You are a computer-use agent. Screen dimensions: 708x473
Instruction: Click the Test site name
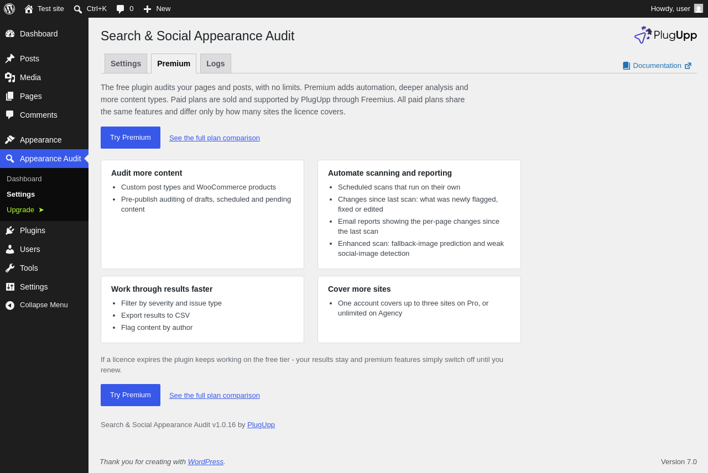[x=51, y=9]
